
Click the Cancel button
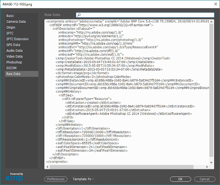click(205, 179)
